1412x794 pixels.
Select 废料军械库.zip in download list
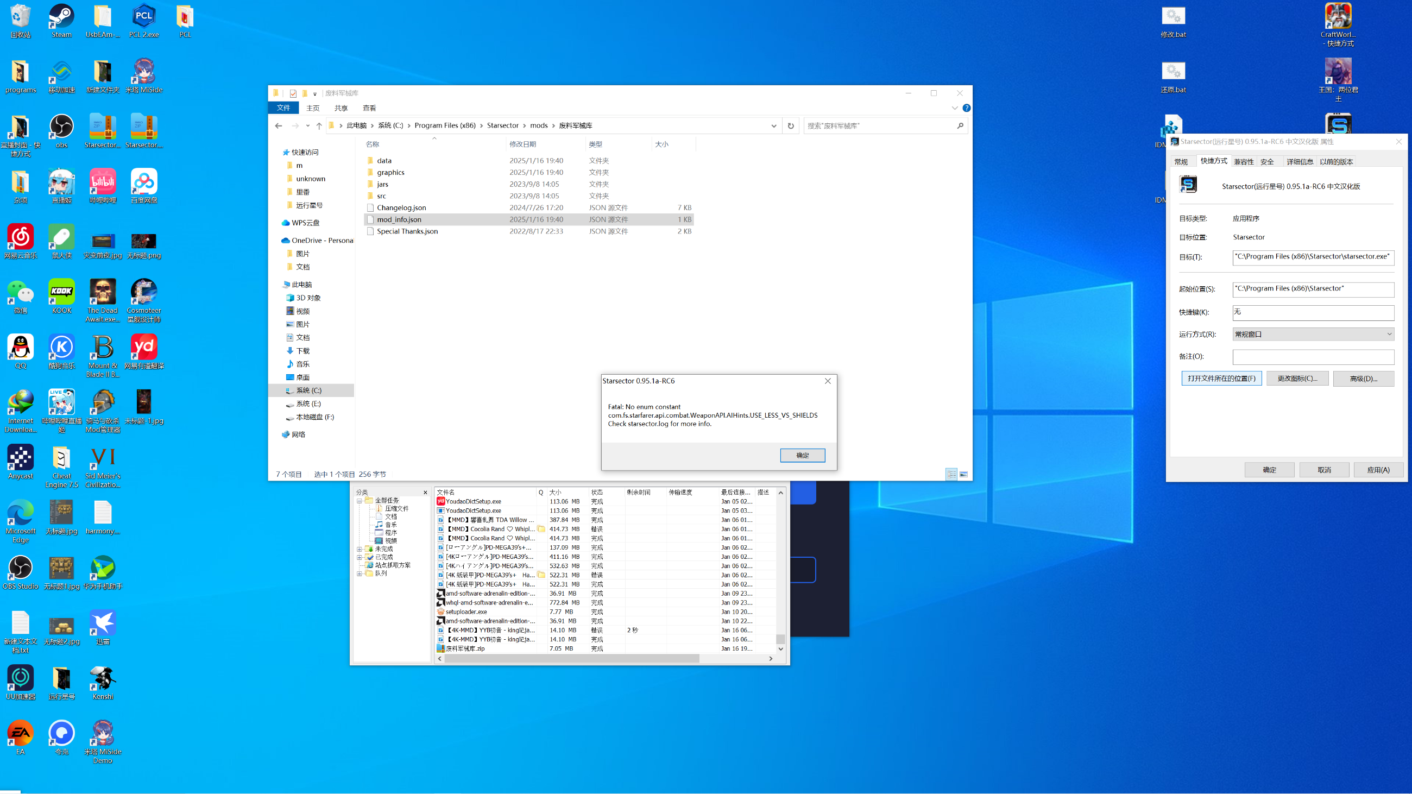click(465, 648)
